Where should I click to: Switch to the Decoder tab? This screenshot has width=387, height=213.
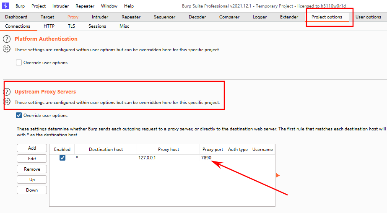pos(197,17)
